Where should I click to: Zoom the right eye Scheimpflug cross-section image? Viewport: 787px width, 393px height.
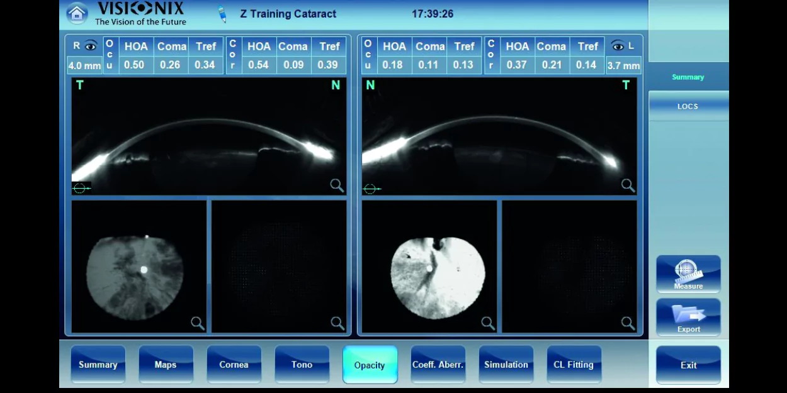(337, 185)
